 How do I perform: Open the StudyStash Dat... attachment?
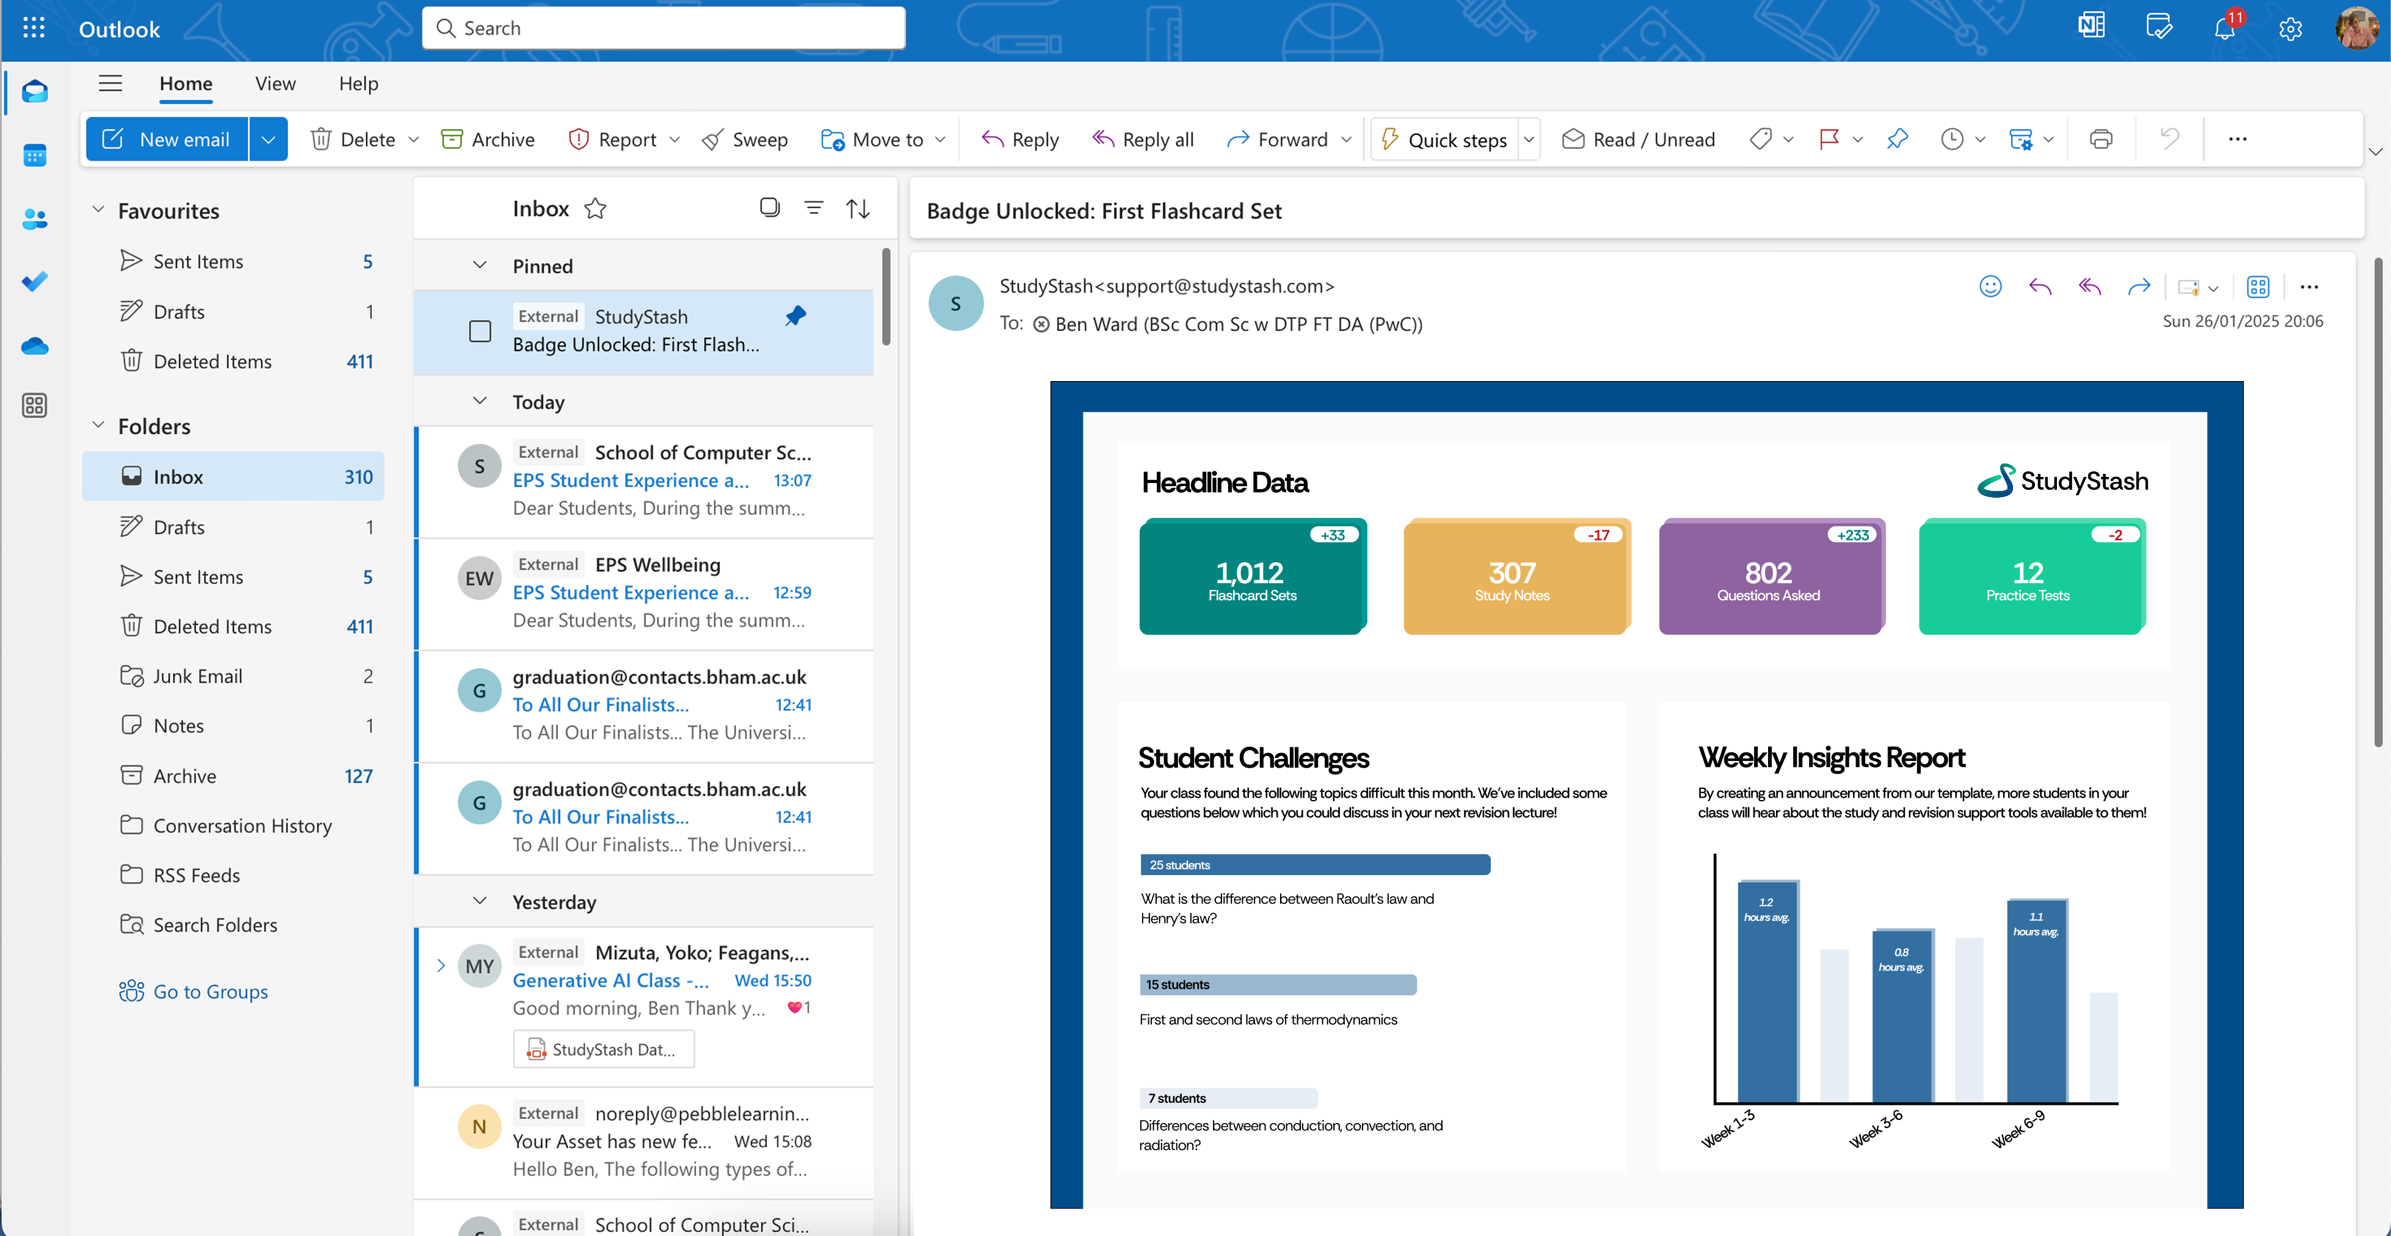603,1050
